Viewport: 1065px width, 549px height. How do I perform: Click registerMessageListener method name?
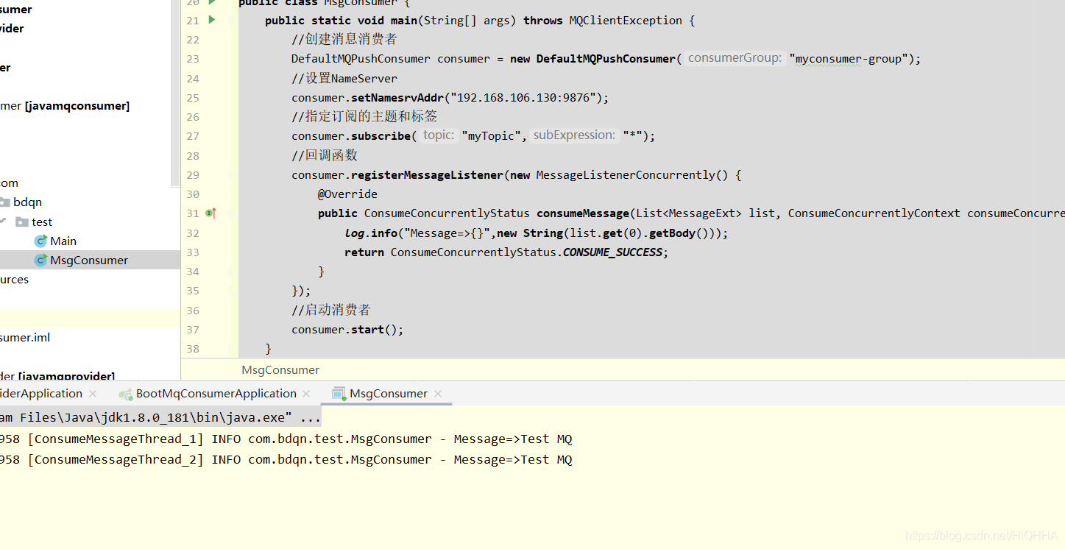(x=427, y=175)
